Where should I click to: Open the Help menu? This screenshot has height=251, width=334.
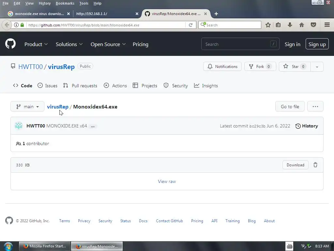tap(97, 3)
